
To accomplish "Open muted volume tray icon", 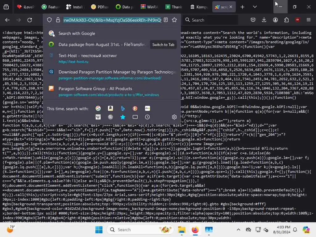I will [266, 230].
